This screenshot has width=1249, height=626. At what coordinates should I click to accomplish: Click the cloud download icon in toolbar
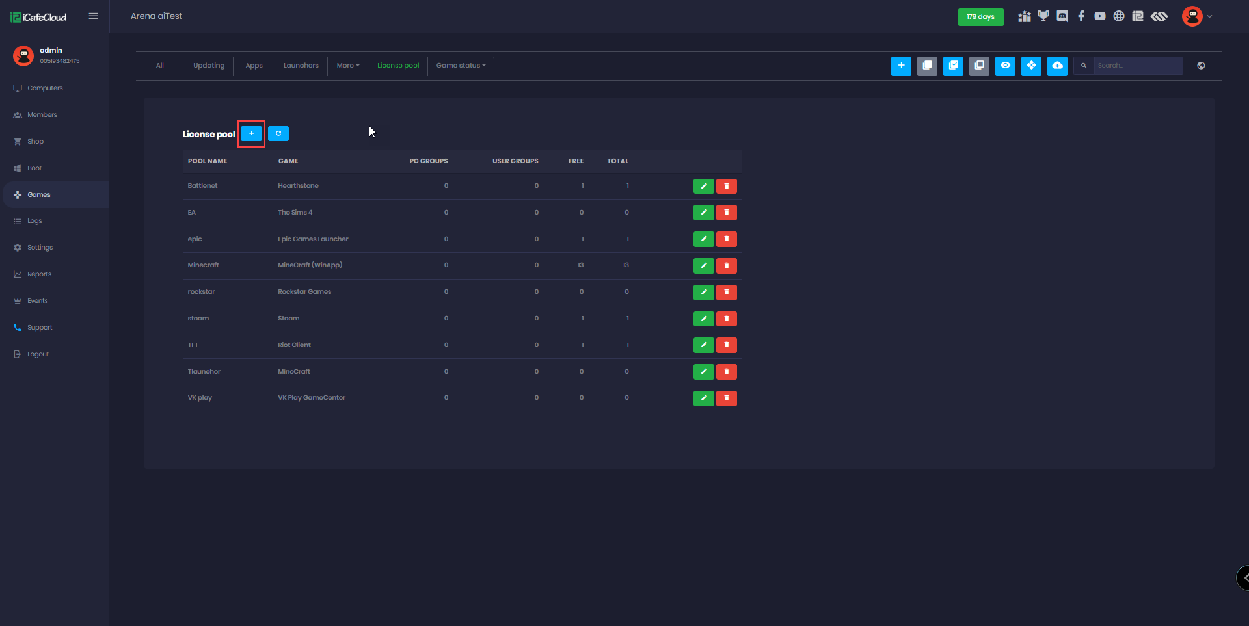click(x=1057, y=66)
